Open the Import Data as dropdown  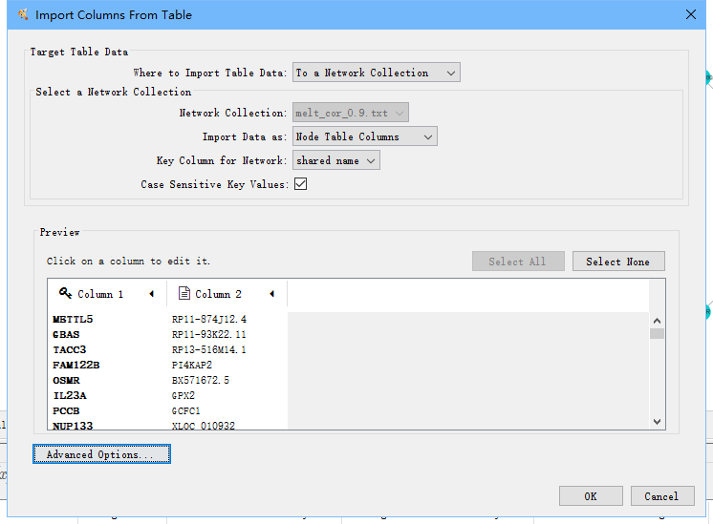point(365,136)
